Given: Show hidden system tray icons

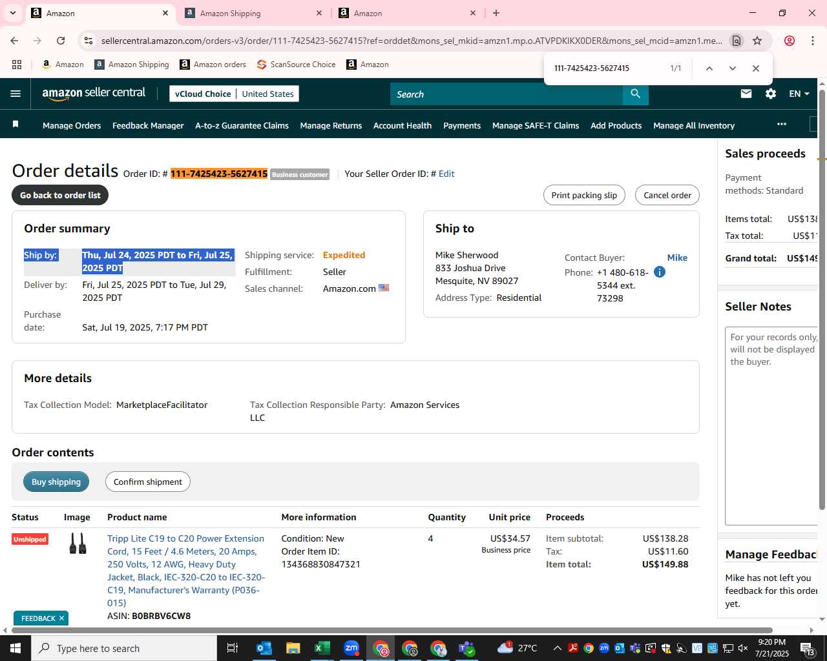Looking at the screenshot, I should (x=557, y=648).
